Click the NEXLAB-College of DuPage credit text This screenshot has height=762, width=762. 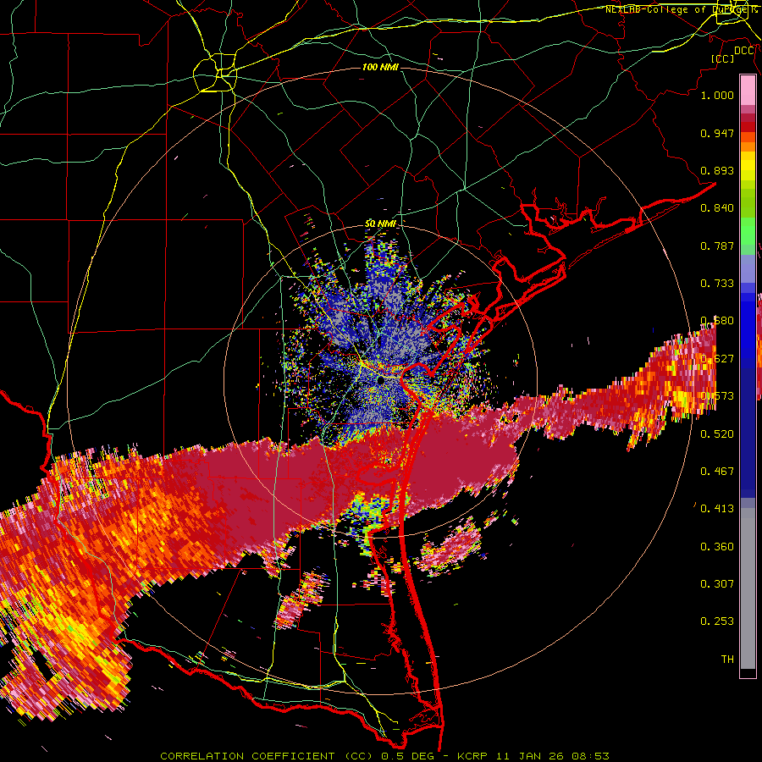pyautogui.click(x=681, y=9)
